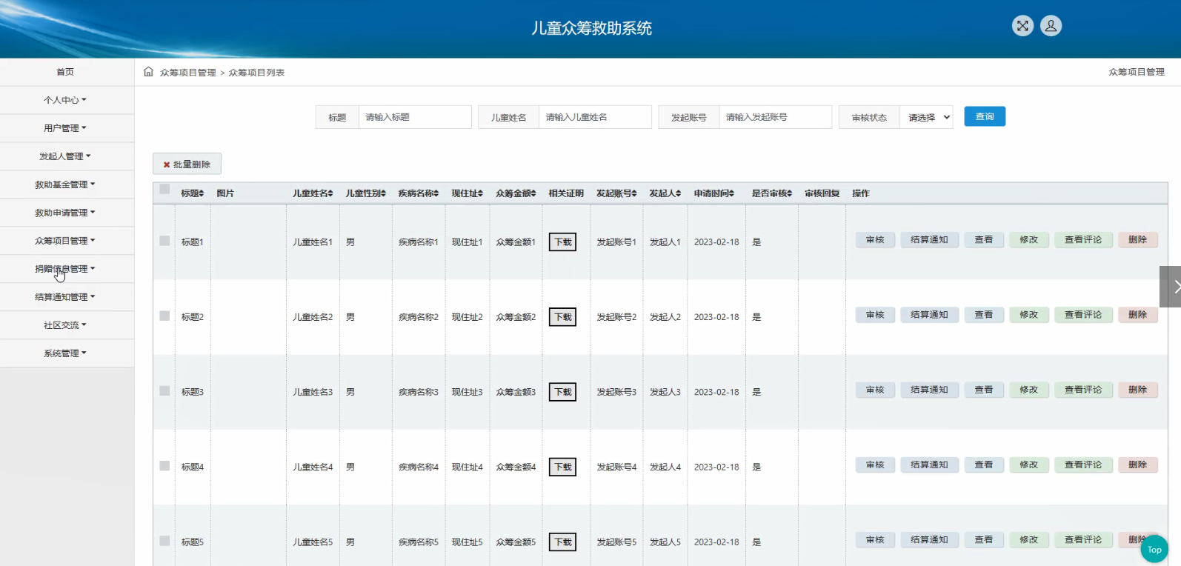This screenshot has width=1181, height=566.
Task: Expand the 系统管理 sidebar menu
Action: 65,353
